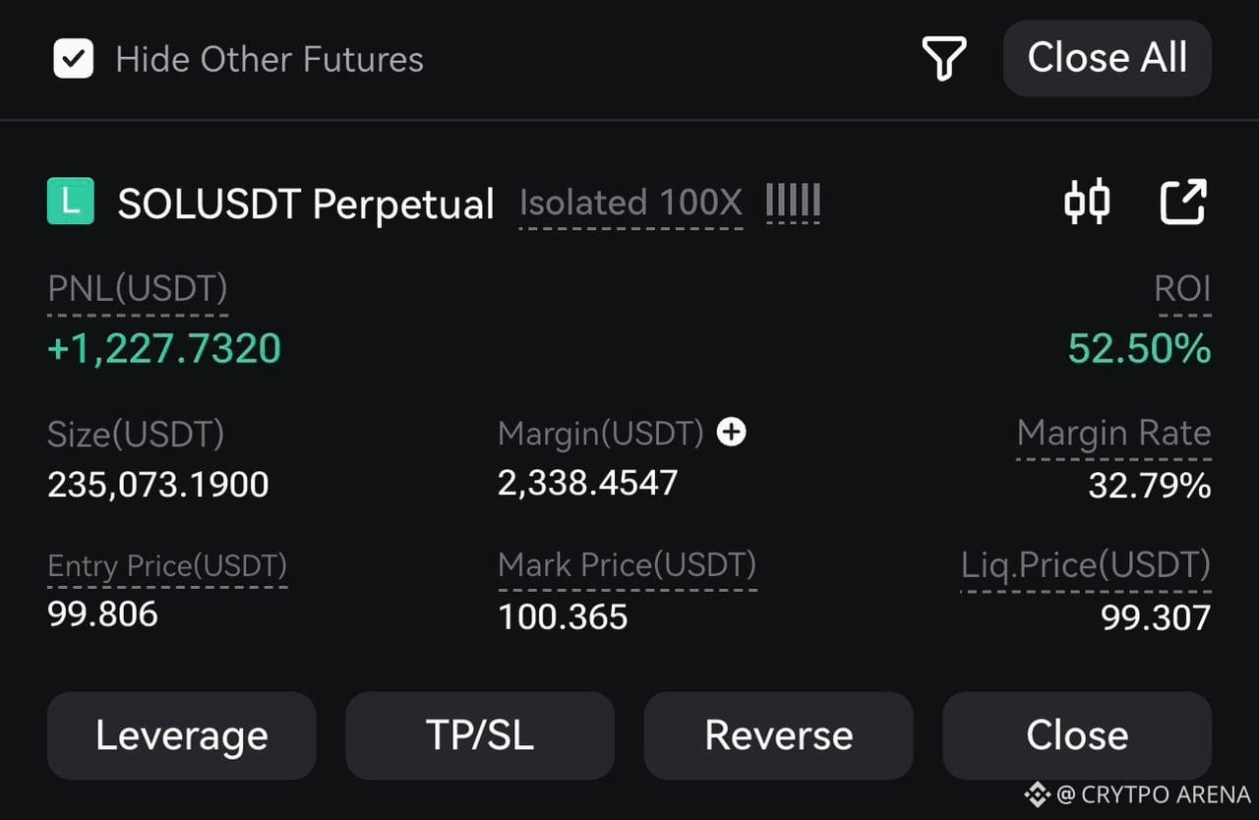Tap the ADL bars indicator next to 100X
The image size is (1259, 820).
[x=793, y=203]
